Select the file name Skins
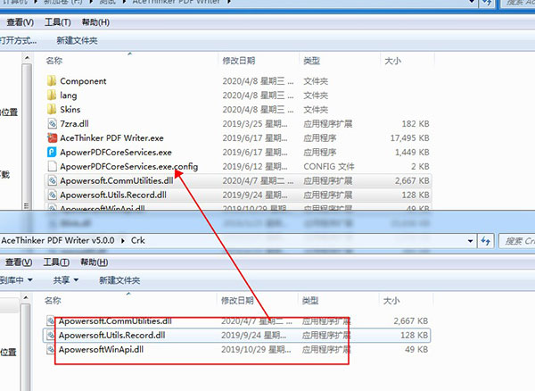This screenshot has width=535, height=391. click(x=70, y=110)
